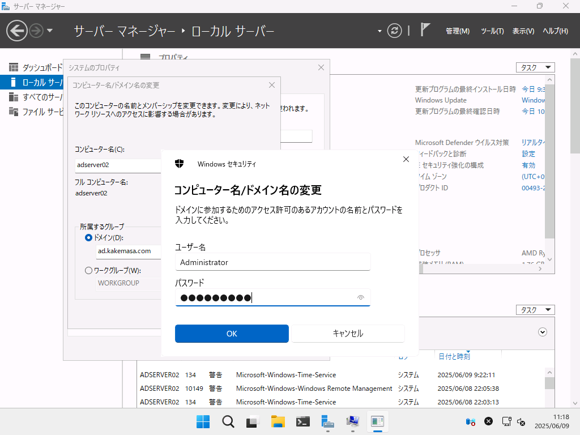Select the event row with ID 10149
The height and width of the screenshot is (435, 580).
pyautogui.click(x=342, y=389)
